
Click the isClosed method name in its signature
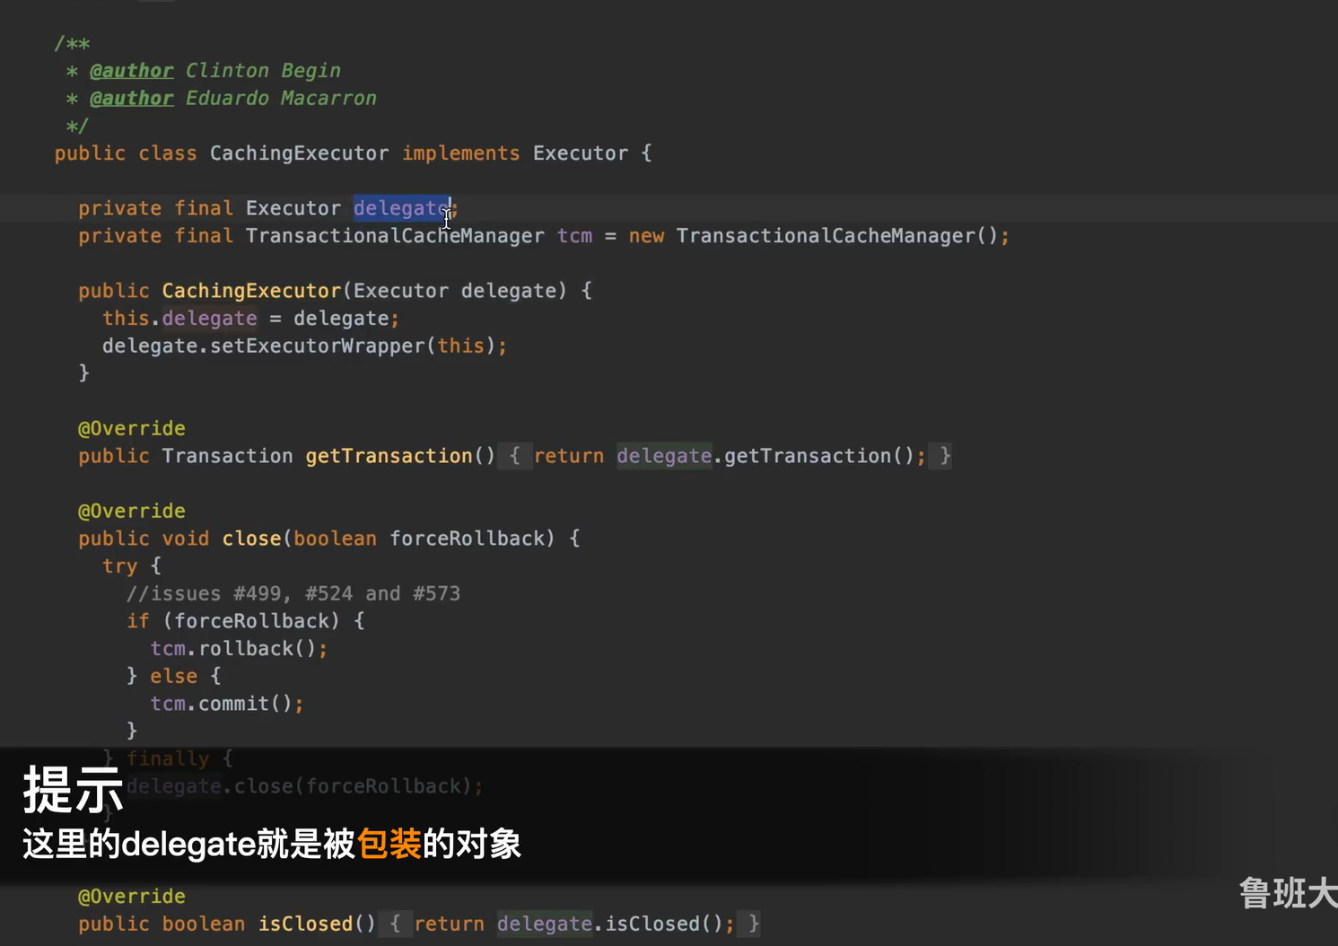click(x=305, y=924)
